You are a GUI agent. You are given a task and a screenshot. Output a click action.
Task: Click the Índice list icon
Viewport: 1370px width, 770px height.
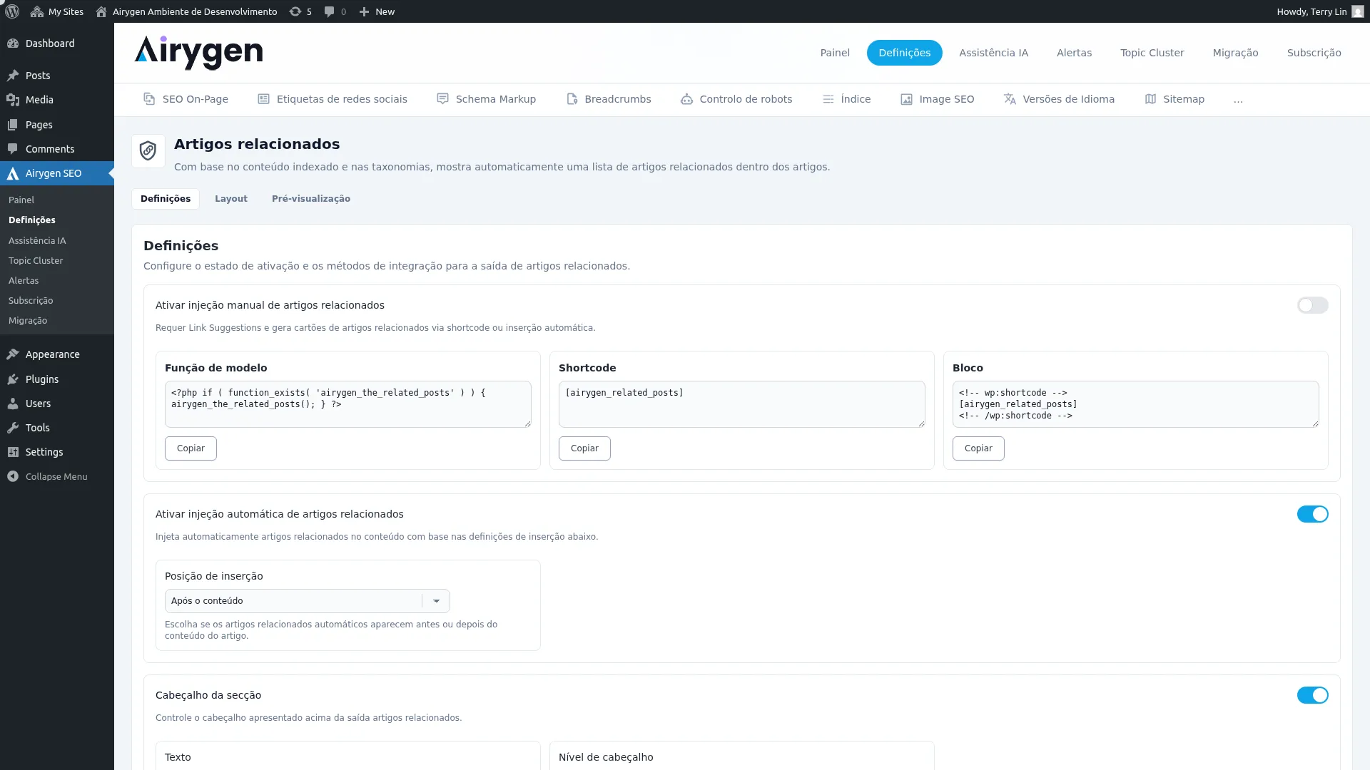pos(828,99)
